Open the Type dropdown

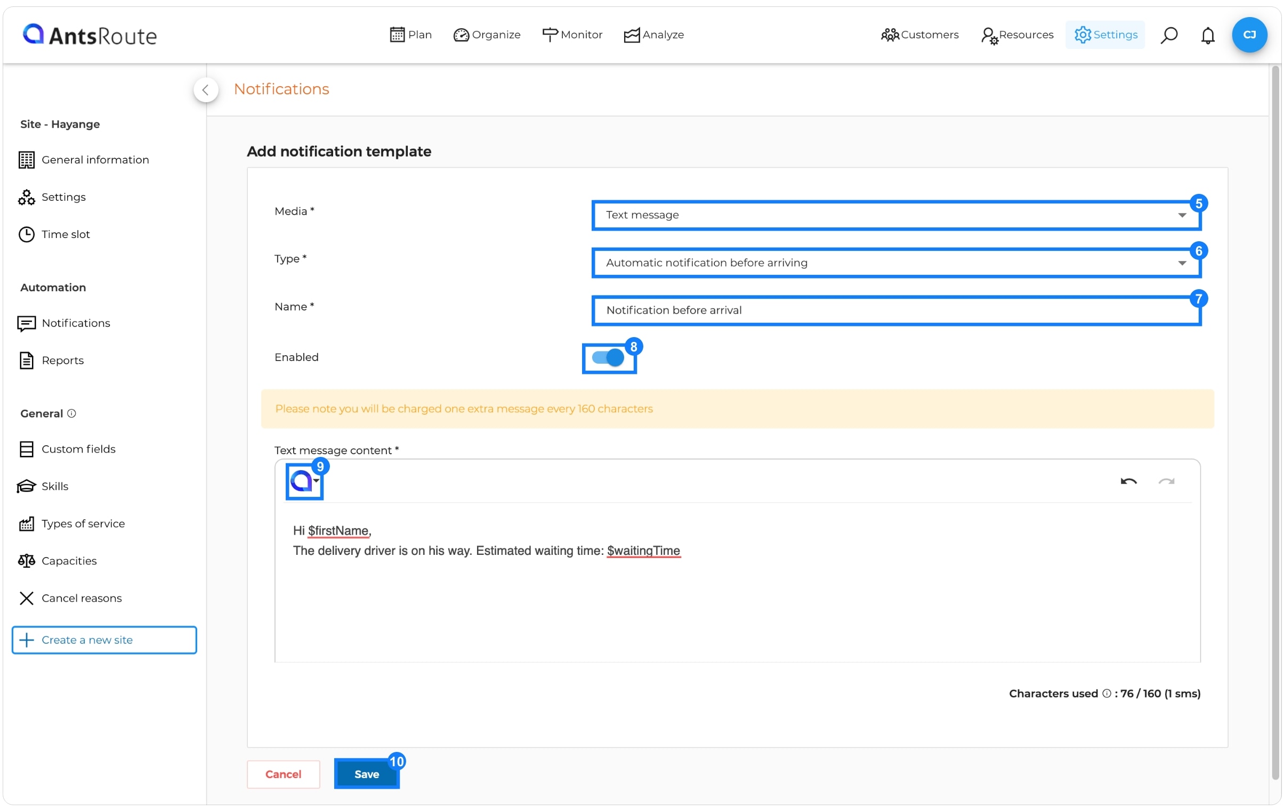pyautogui.click(x=897, y=263)
